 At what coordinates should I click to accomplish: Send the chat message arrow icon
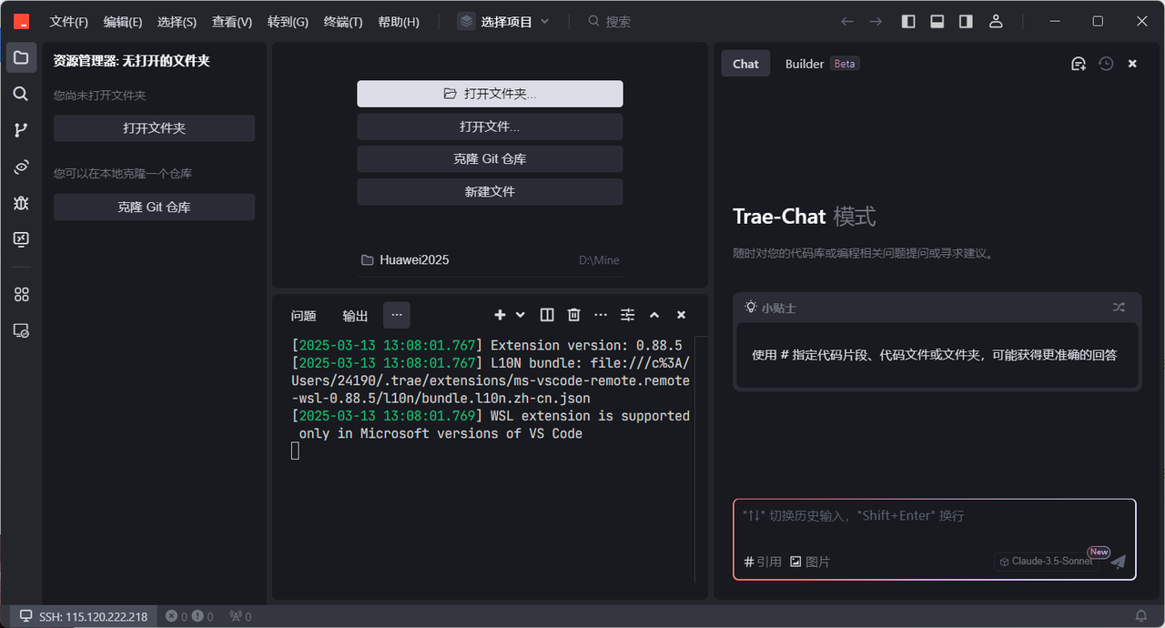pyautogui.click(x=1118, y=562)
